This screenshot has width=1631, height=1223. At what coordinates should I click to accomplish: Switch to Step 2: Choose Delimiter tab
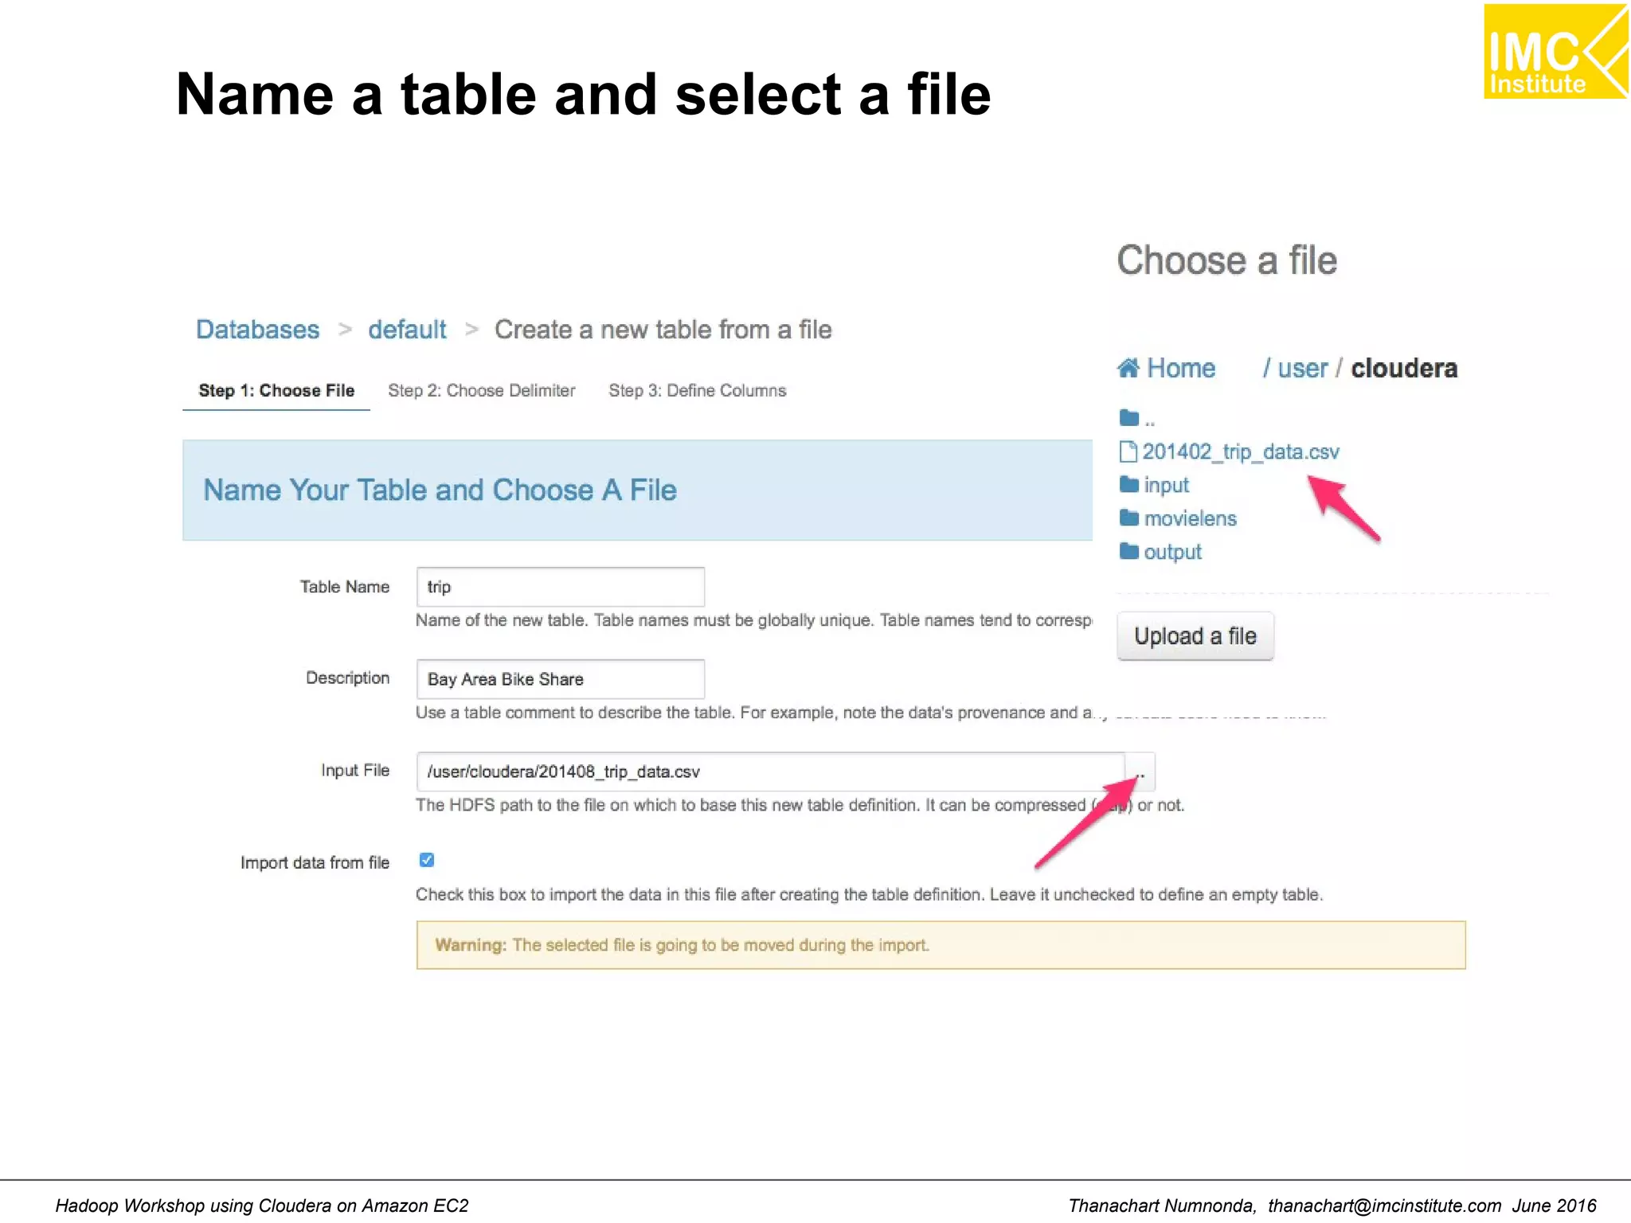click(x=482, y=390)
